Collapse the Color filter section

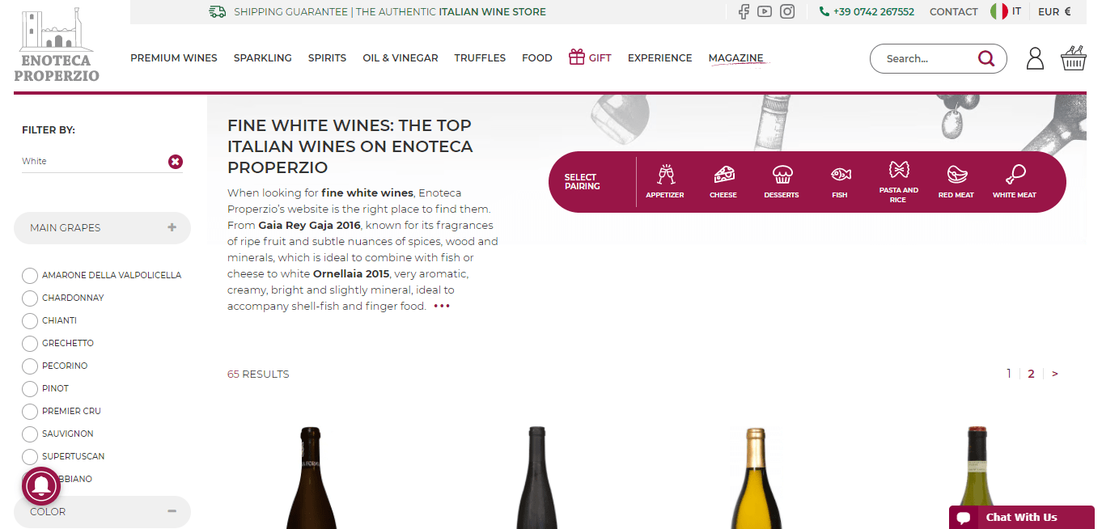point(172,511)
